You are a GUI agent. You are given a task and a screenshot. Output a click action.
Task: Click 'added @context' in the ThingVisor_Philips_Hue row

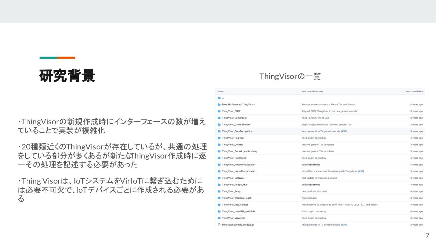[311, 185]
